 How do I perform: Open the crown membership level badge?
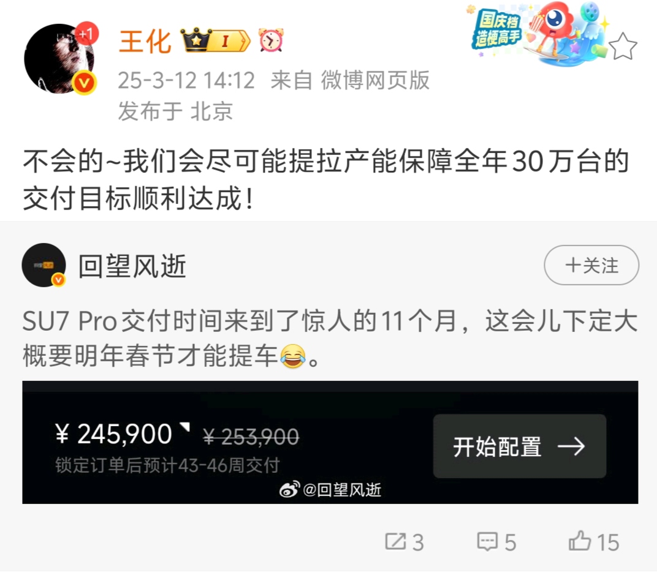[215, 40]
